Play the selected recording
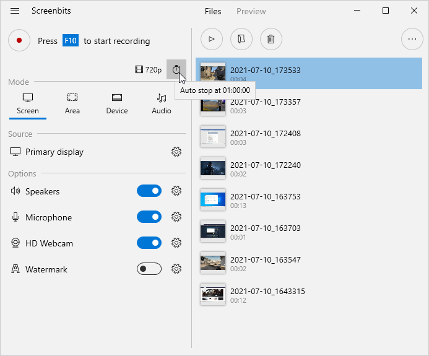The height and width of the screenshot is (356, 429). click(212, 39)
